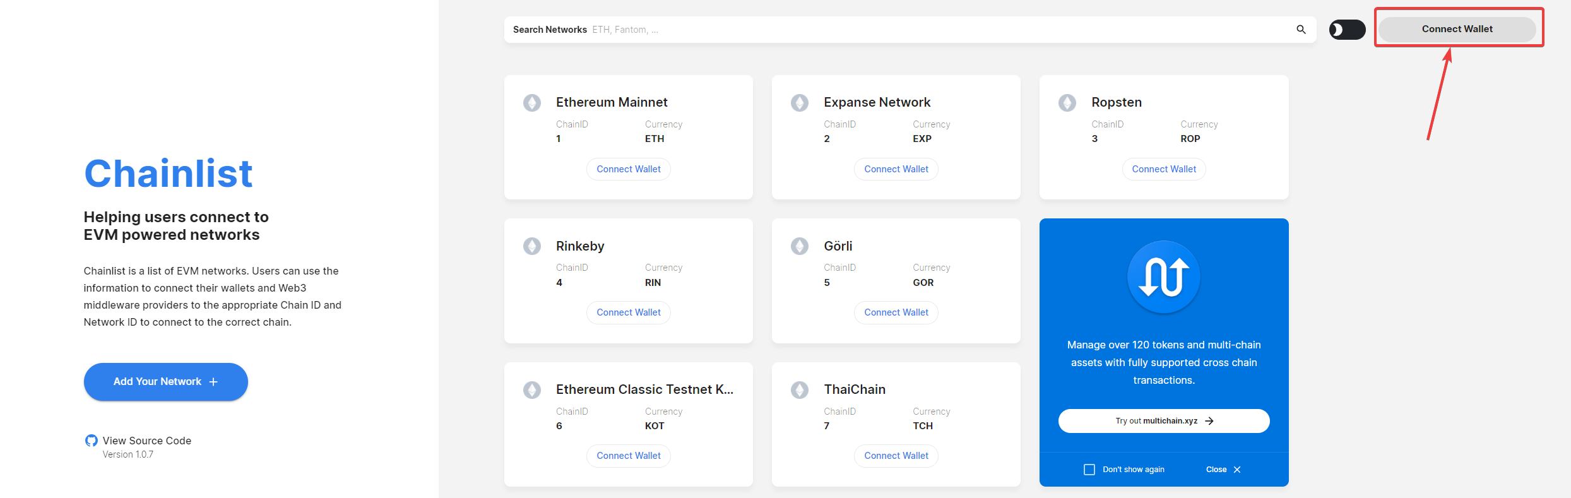This screenshot has height=498, width=1571.
Task: Connect wallet on the Görli card
Action: coord(896,312)
